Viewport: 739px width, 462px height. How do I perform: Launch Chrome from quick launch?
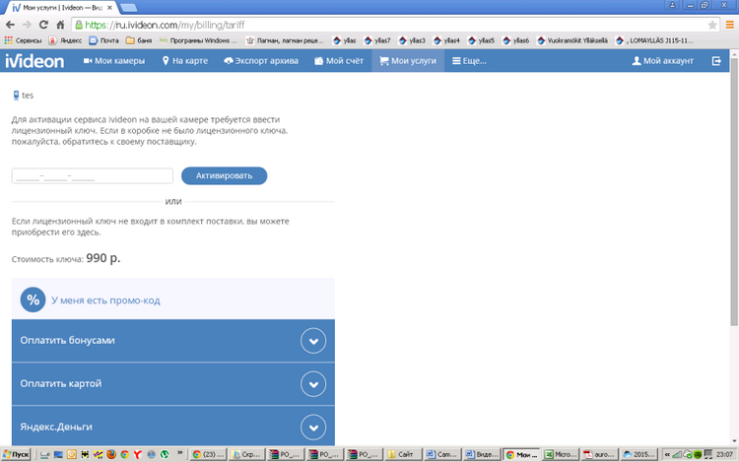coord(124,454)
